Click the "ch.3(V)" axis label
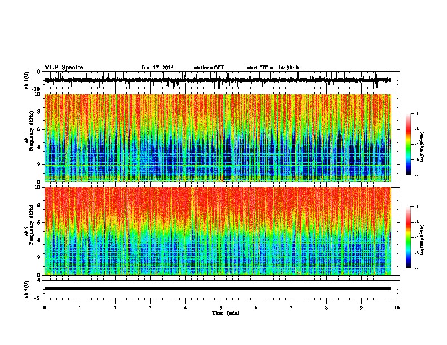This screenshot has width=447, height=345. click(27, 289)
